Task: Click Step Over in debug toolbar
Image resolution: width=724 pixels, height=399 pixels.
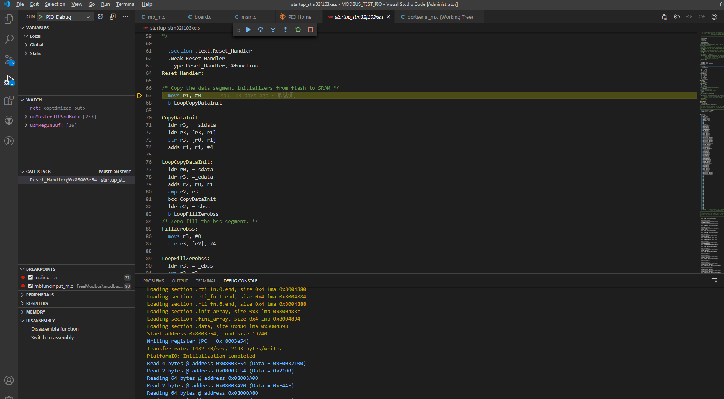Action: pos(261,30)
